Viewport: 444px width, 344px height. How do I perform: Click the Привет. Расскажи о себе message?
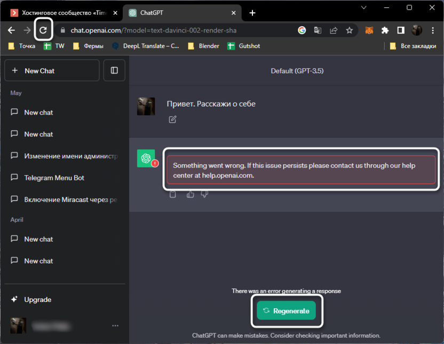pos(211,104)
